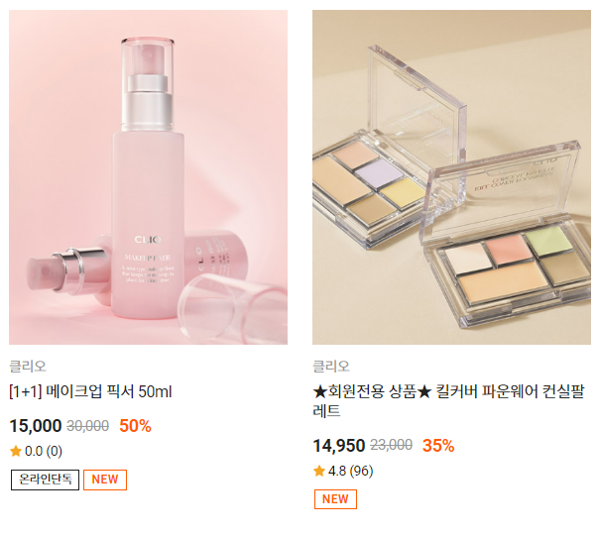Click the star rating icon beside 0.0

coord(16,451)
